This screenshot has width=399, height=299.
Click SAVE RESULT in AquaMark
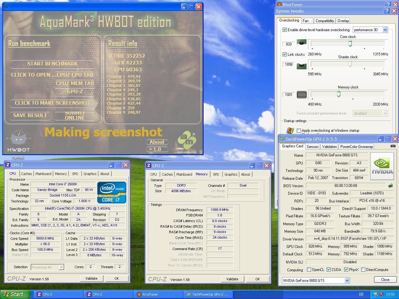point(30,115)
